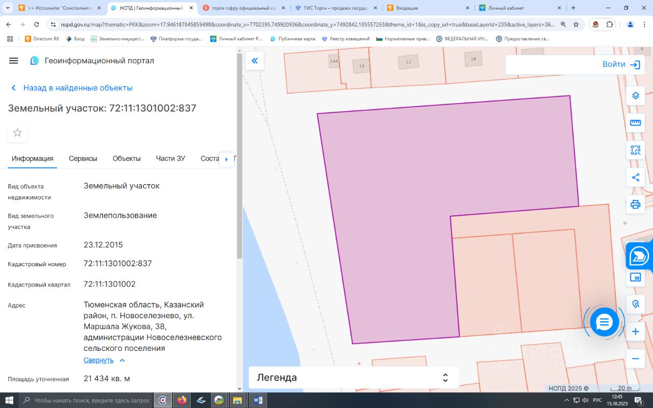Screen dimensions: 653x408
Task: Switch to the Части ЗУ tab
Action: coord(170,159)
